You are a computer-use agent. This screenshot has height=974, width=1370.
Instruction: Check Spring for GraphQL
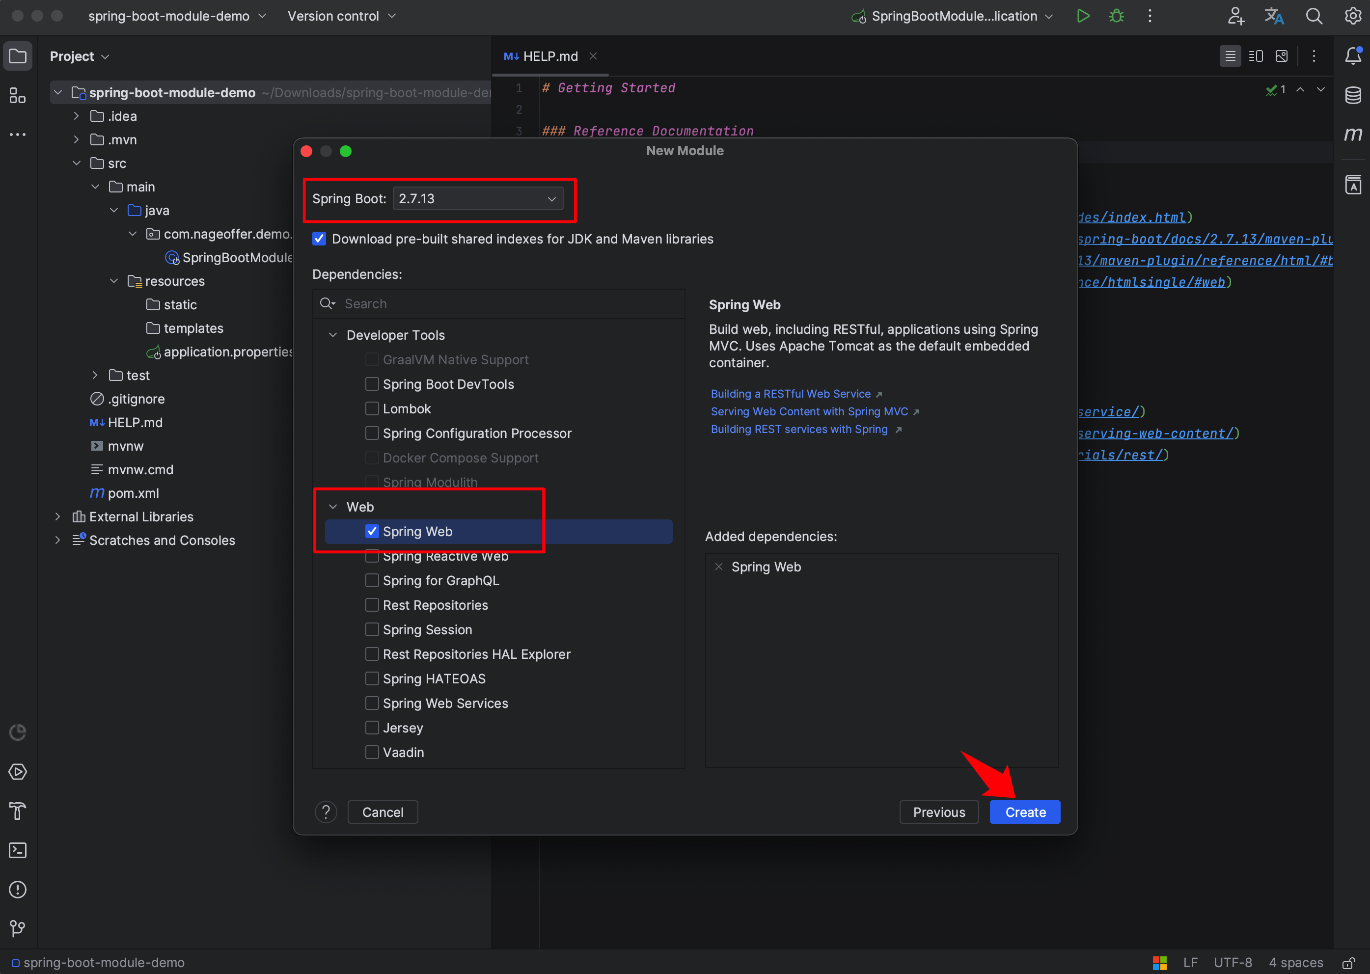(x=372, y=581)
